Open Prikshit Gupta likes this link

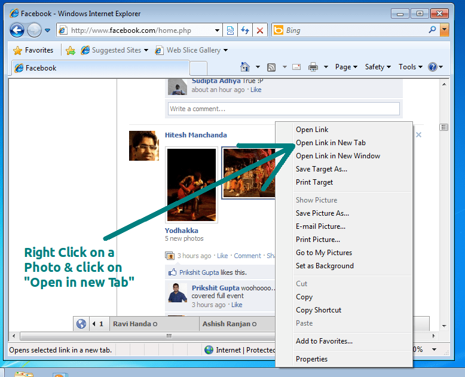coord(199,272)
